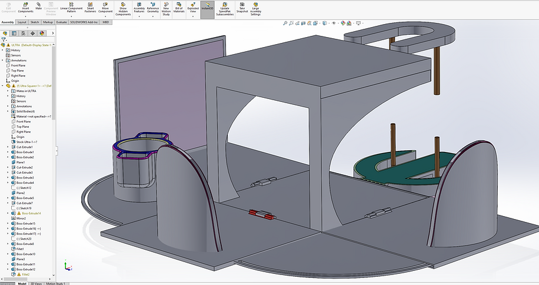Insert a Bill of Materials
Image resolution: width=539 pixels, height=285 pixels.
click(179, 8)
